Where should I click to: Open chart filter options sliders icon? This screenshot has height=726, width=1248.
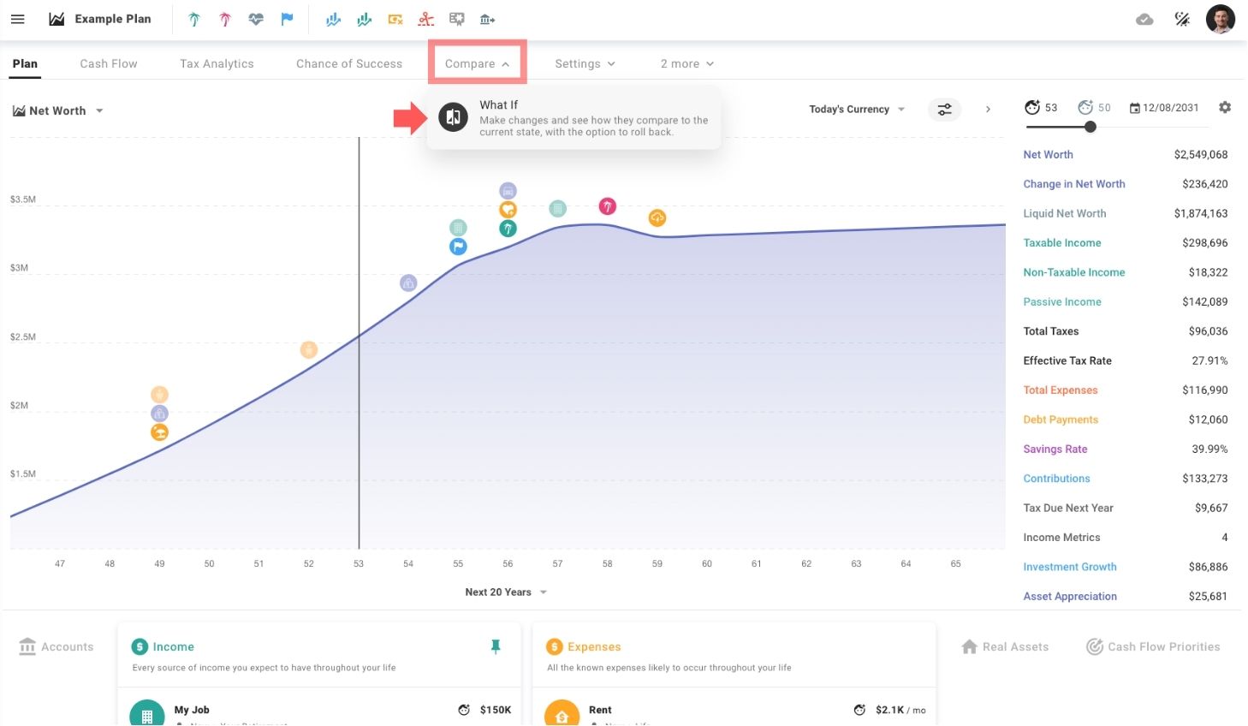click(944, 110)
